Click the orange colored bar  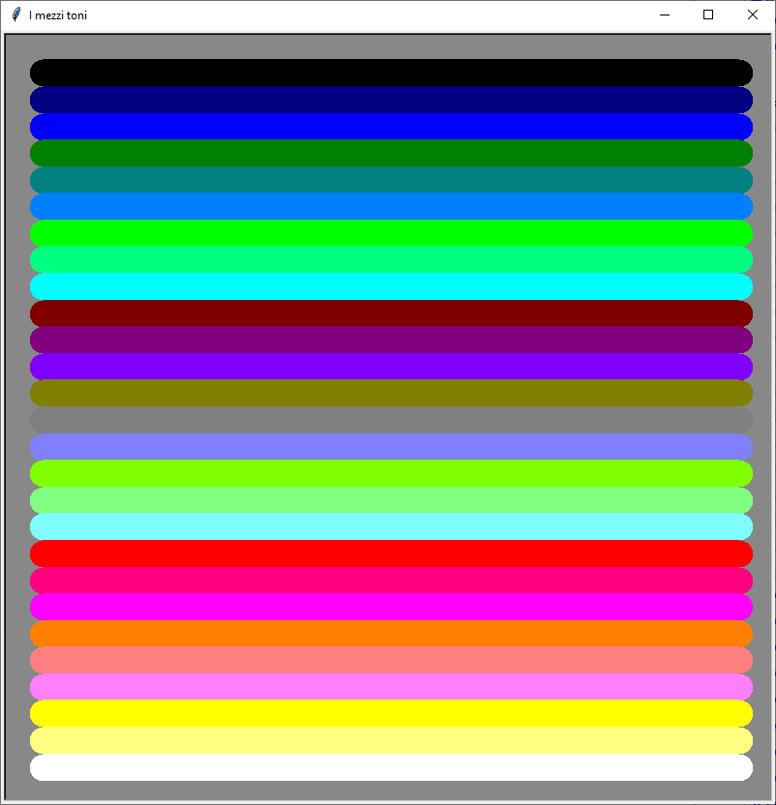[x=391, y=634]
